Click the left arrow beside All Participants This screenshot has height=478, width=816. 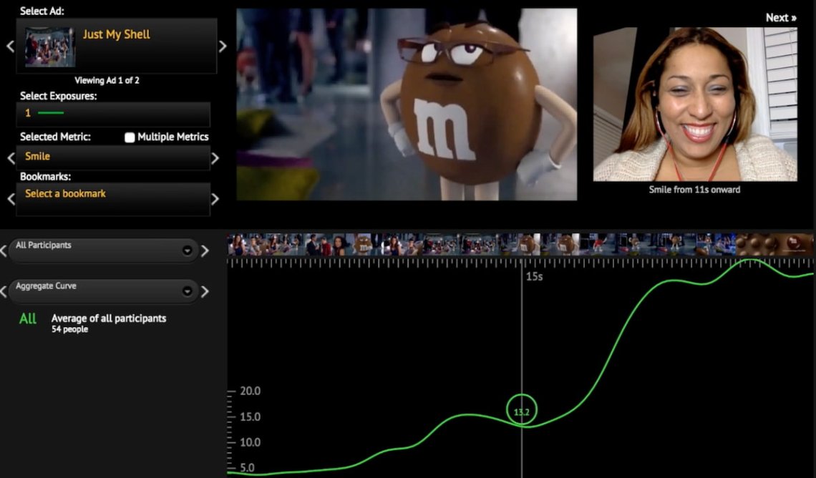[x=4, y=250]
